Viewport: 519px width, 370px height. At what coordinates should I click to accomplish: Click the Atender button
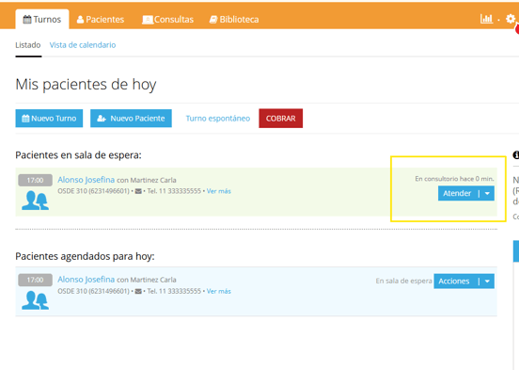(457, 193)
